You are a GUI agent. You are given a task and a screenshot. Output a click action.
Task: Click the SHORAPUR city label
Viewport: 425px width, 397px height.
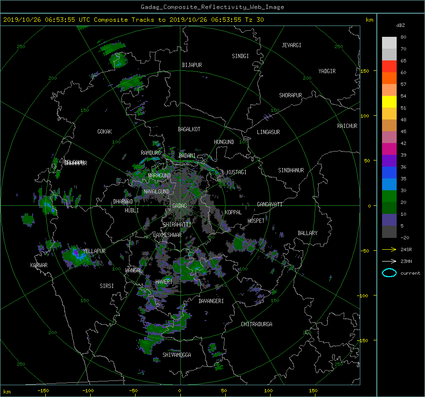pos(290,95)
